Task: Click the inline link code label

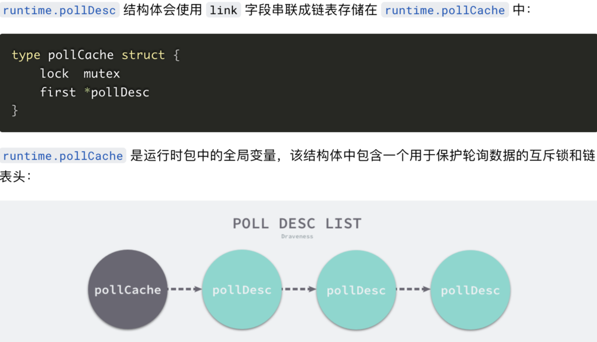Action: pyautogui.click(x=223, y=10)
